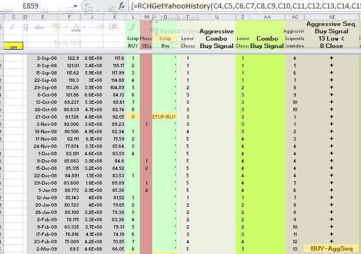Select column U header
The image size is (361, 254).
point(217,17)
